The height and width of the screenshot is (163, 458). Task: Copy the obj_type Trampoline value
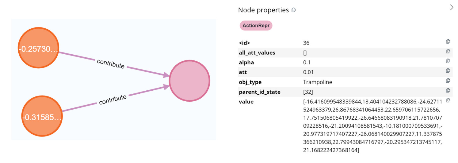pos(448,81)
